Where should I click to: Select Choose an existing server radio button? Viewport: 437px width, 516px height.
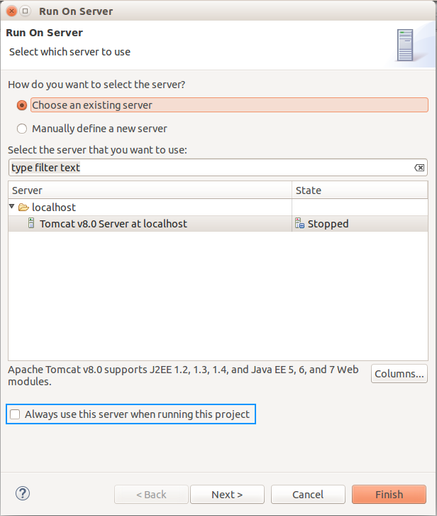[22, 105]
